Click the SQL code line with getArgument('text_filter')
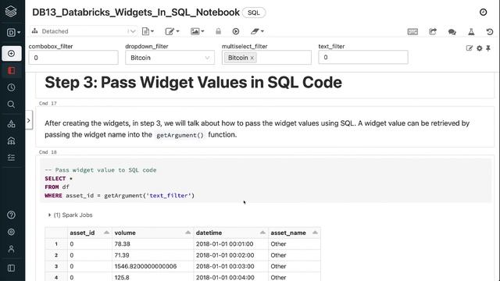Viewport: 500px width, 281px height. [x=120, y=196]
